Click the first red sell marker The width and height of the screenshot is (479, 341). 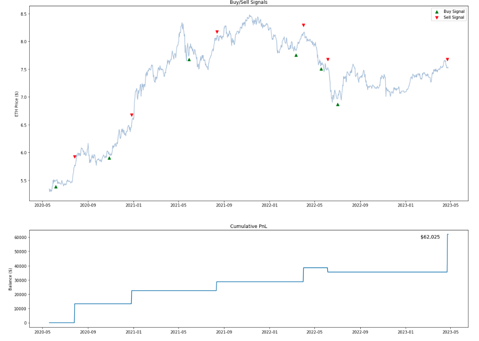pos(75,157)
